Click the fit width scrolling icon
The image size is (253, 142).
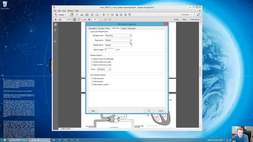[x=105, y=19]
